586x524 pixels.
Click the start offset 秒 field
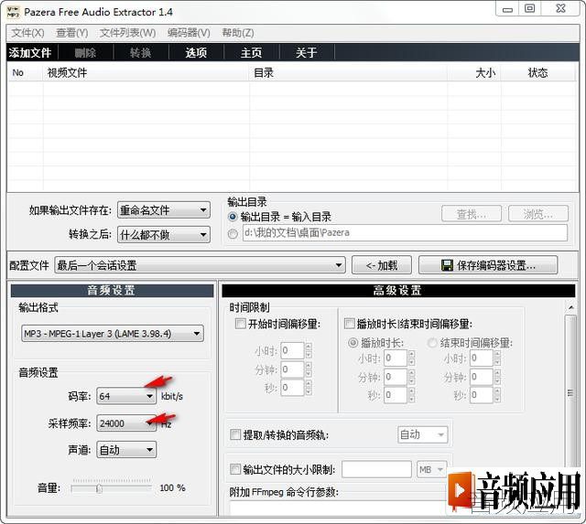click(x=292, y=388)
